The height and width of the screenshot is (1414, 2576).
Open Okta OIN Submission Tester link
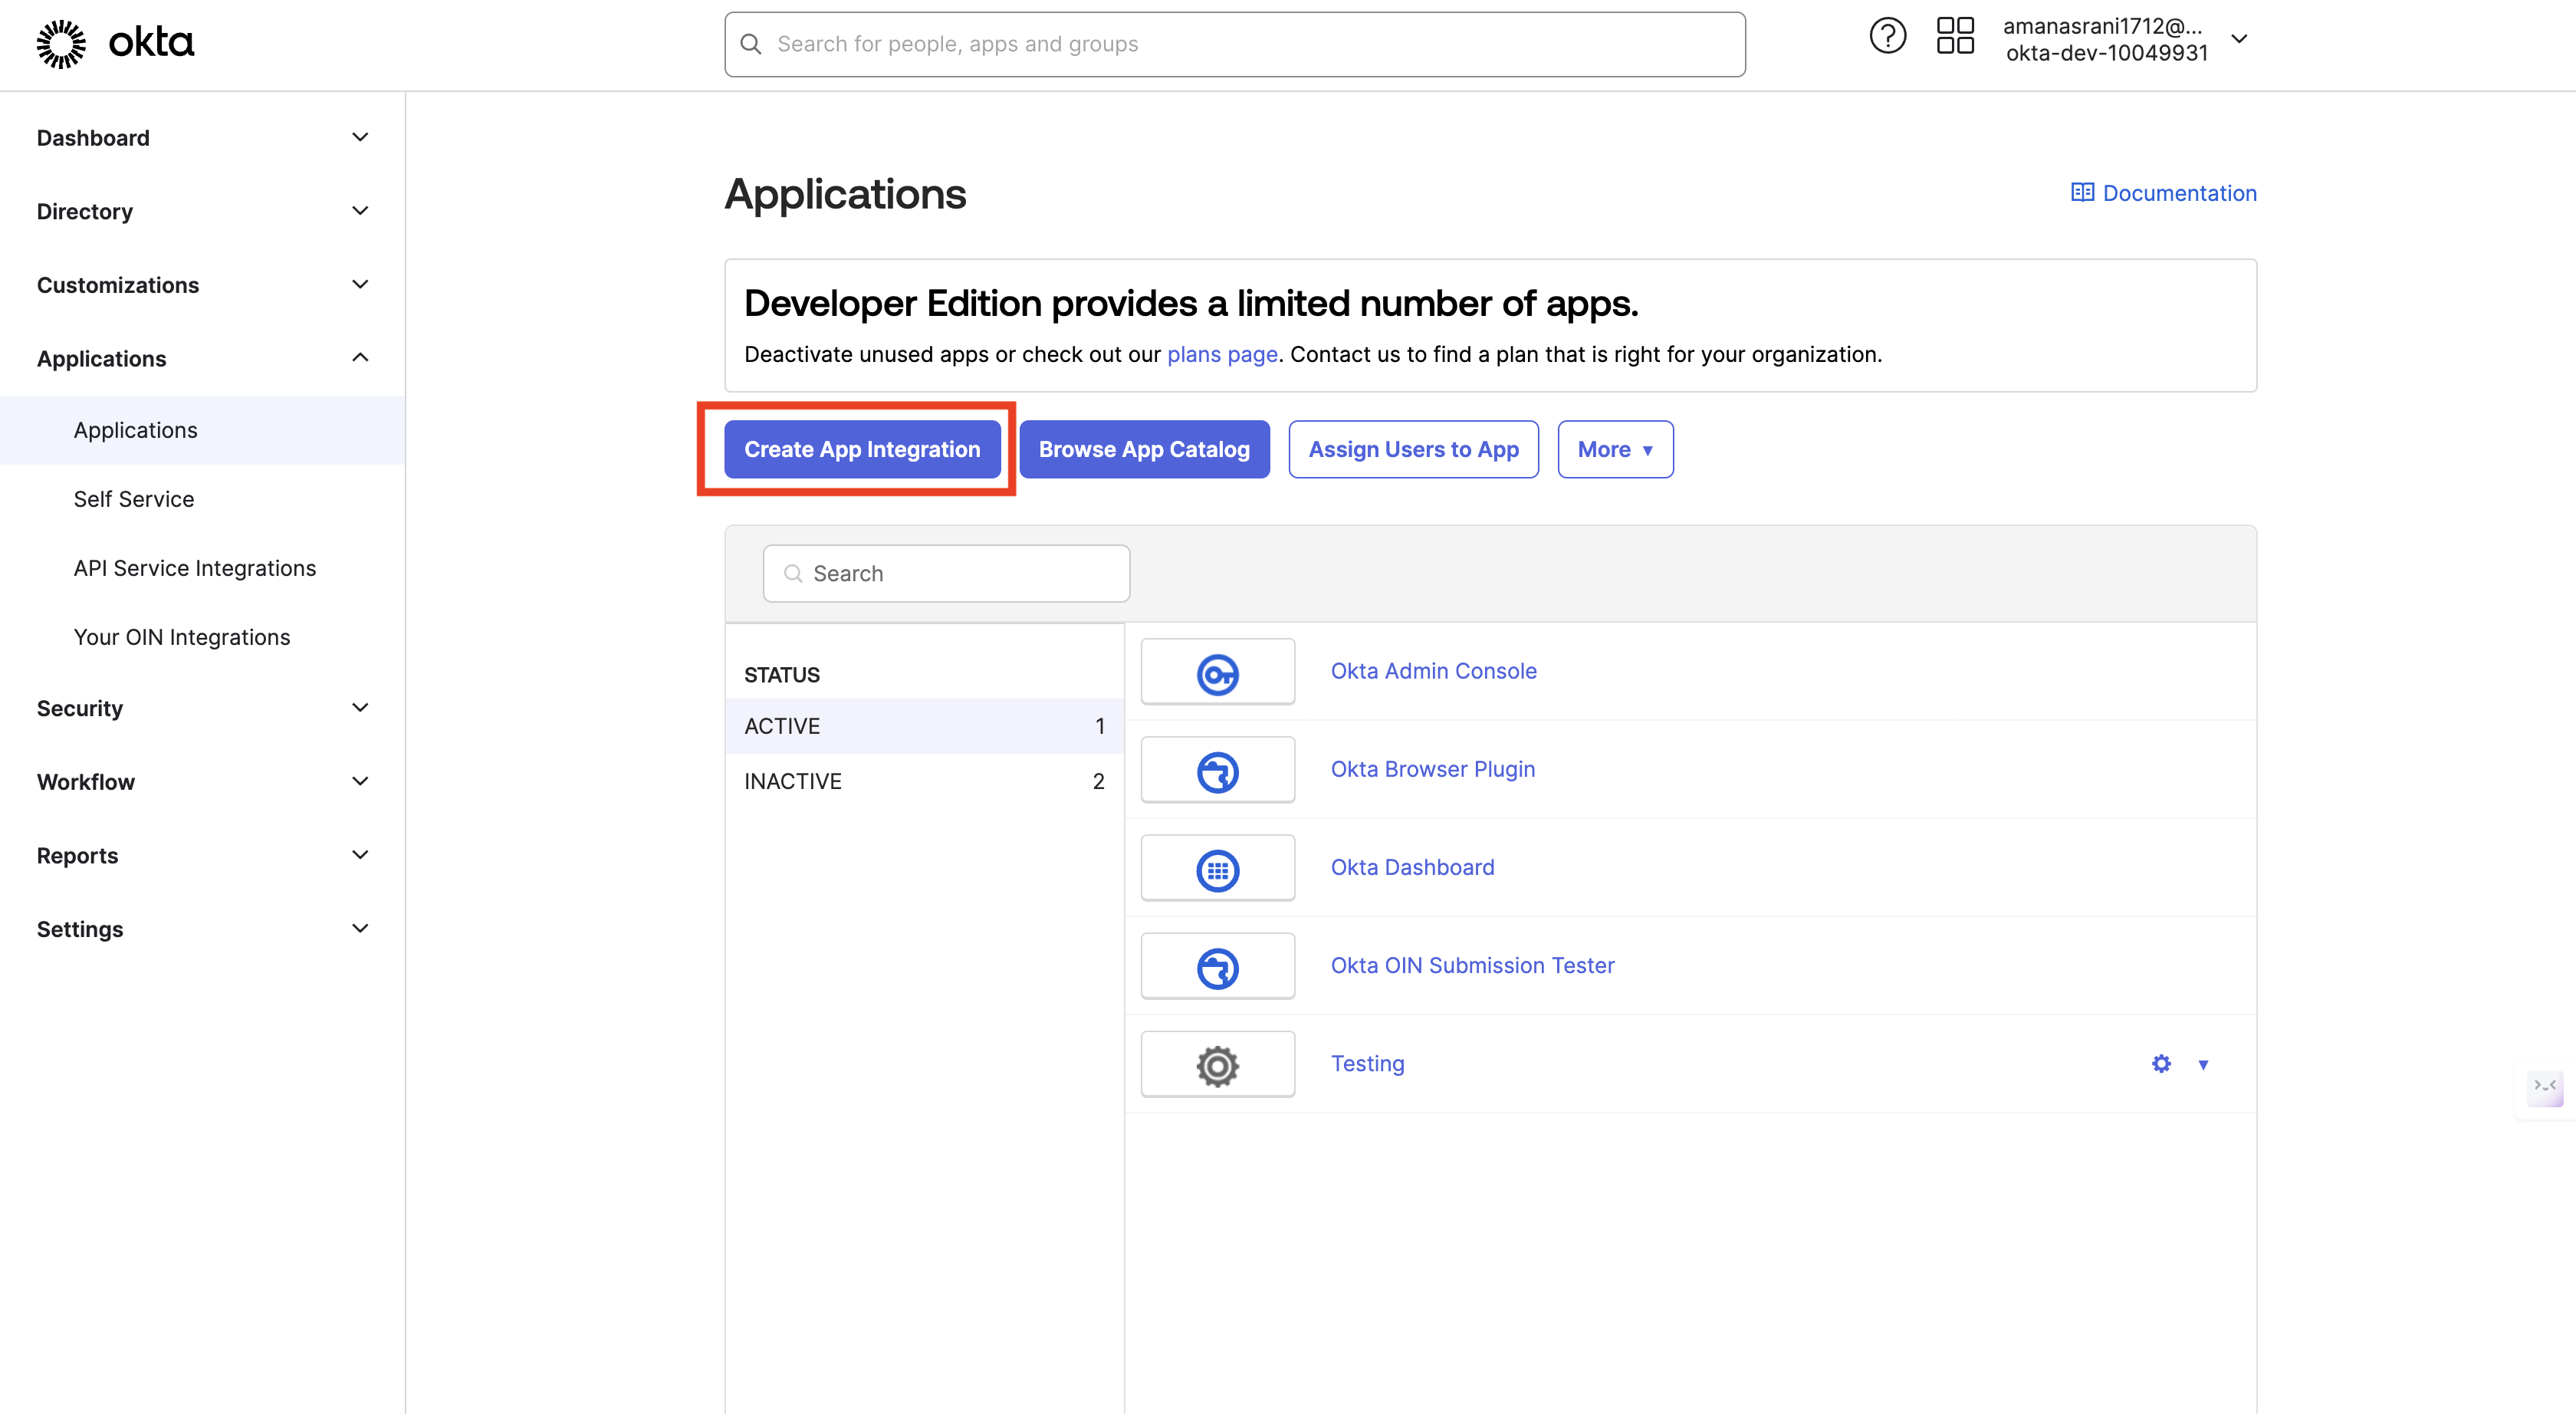click(1472, 965)
